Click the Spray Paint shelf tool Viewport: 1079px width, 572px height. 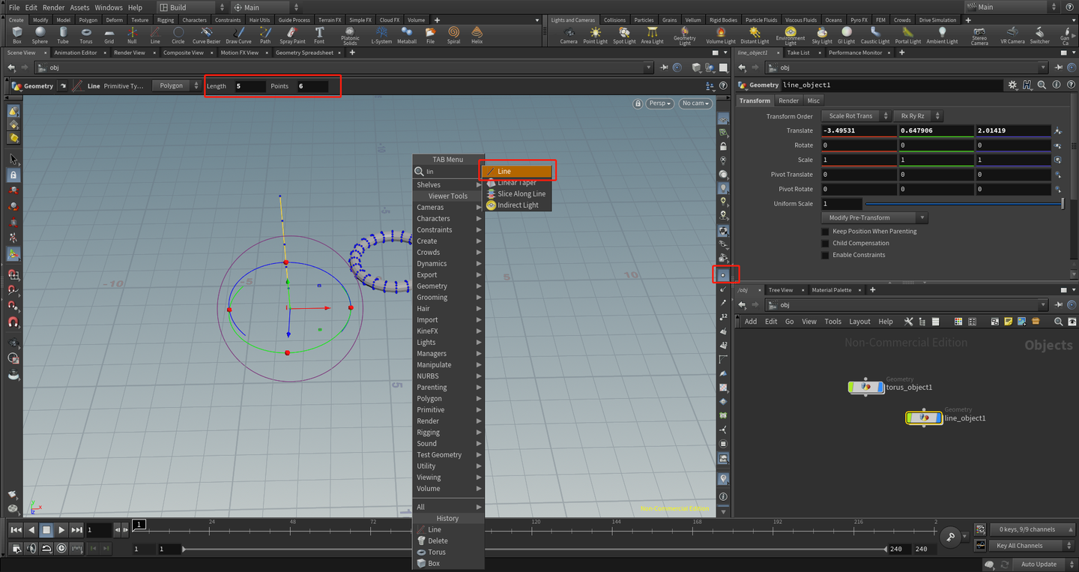(291, 34)
